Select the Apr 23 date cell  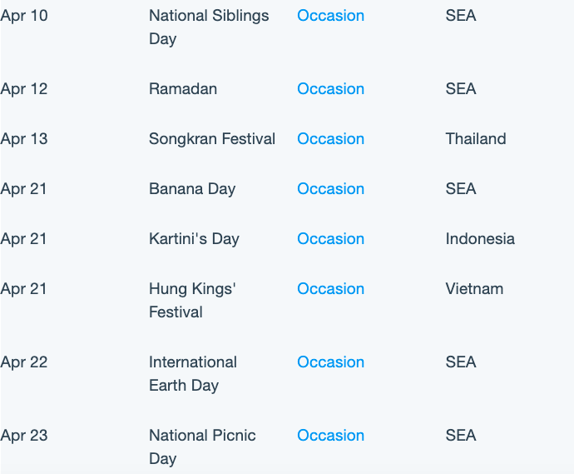tap(24, 436)
